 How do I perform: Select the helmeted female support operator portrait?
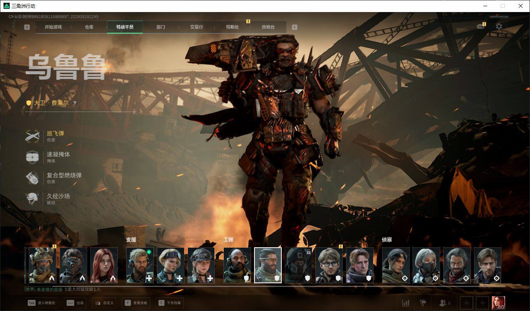coord(201,265)
